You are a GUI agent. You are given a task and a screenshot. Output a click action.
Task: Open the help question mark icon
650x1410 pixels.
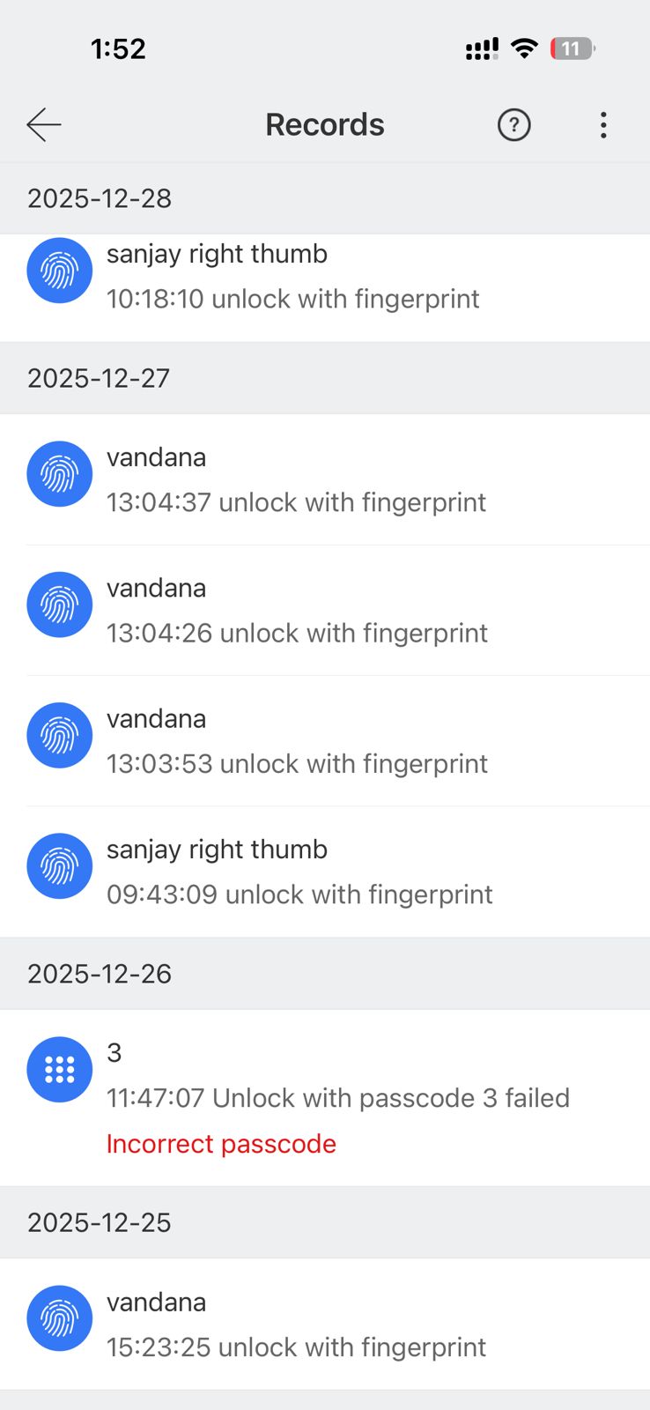pyautogui.click(x=513, y=125)
